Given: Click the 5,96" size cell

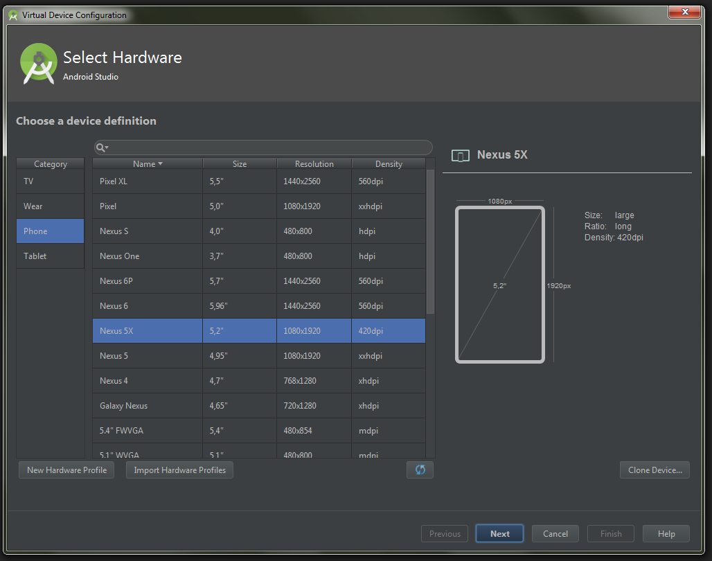Looking at the screenshot, I should [240, 306].
